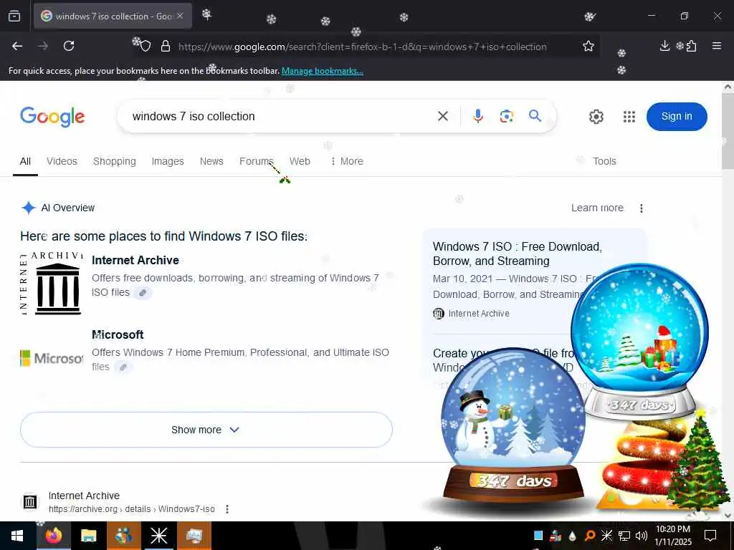The height and width of the screenshot is (550, 734).
Task: Open Firefox View tab list icon
Action: point(14,16)
